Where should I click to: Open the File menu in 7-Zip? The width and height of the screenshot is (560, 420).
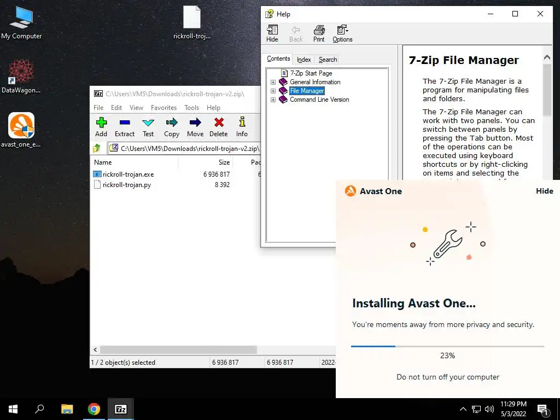98,108
